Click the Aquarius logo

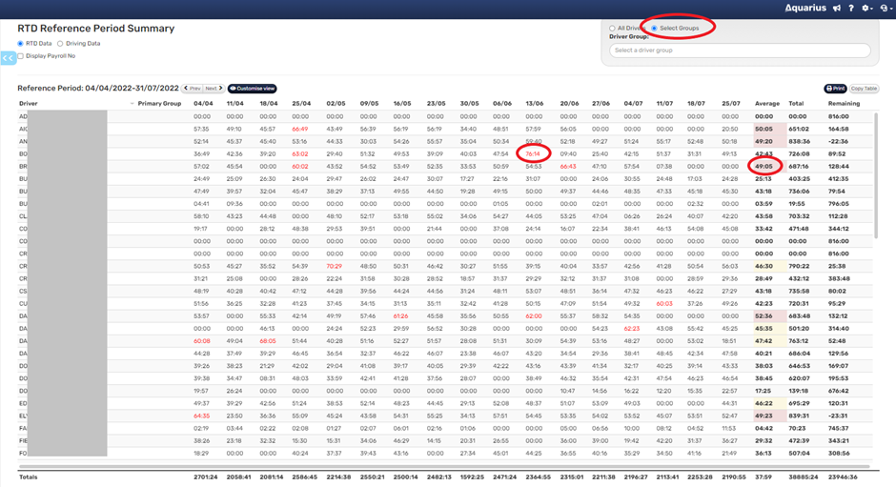(x=805, y=9)
